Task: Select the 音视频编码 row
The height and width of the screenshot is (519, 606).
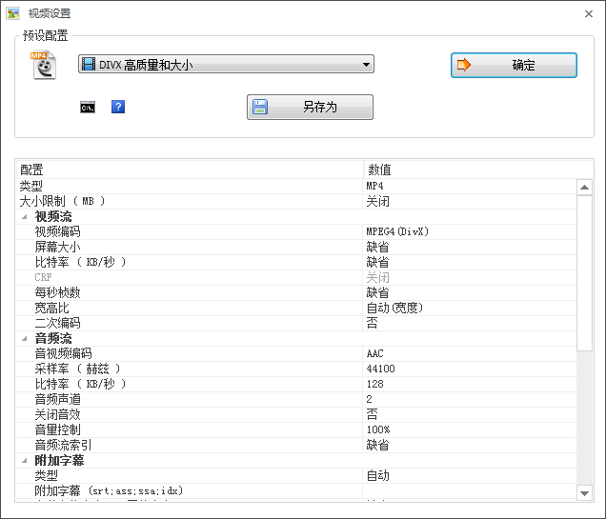Action: point(296,353)
